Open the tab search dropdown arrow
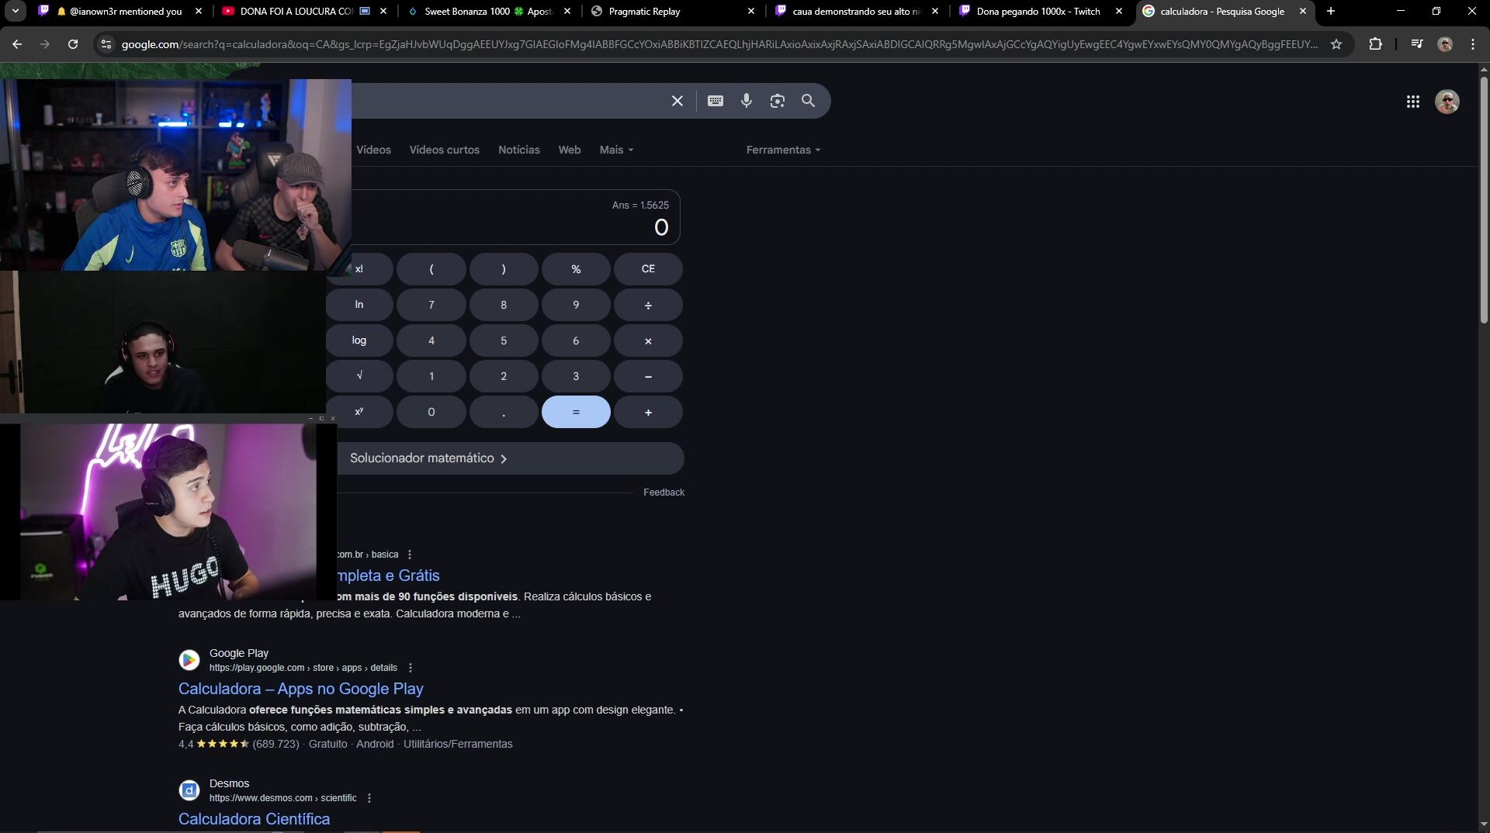Screen dimensions: 1490x833 pyautogui.click(x=15, y=11)
